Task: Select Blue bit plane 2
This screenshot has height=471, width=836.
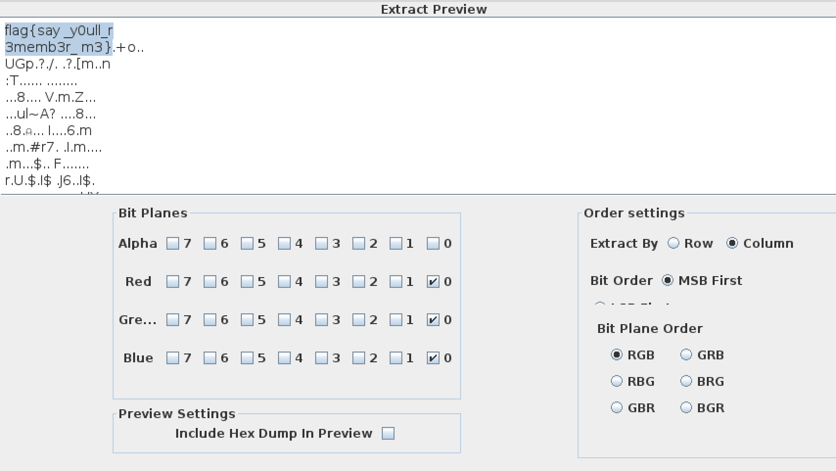Action: (359, 358)
